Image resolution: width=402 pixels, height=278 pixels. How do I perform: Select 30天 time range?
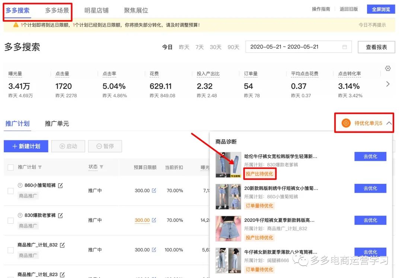tap(216, 47)
